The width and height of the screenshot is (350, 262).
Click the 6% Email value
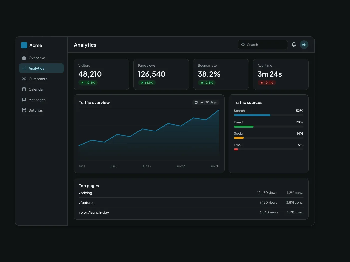(x=300, y=145)
